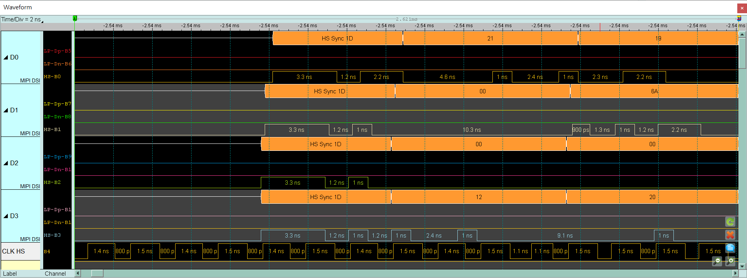Click the D1 decoded byte 6A

point(654,91)
